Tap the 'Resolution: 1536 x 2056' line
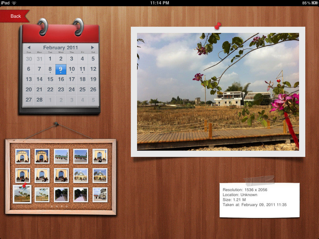This screenshot has height=239, width=319. (x=245, y=190)
